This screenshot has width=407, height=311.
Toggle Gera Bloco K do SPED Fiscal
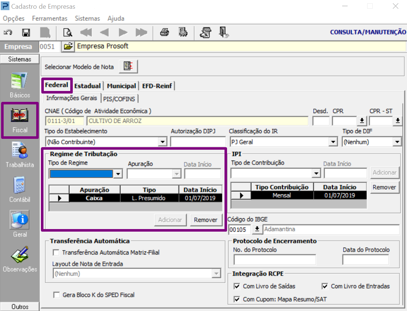tap(56, 295)
